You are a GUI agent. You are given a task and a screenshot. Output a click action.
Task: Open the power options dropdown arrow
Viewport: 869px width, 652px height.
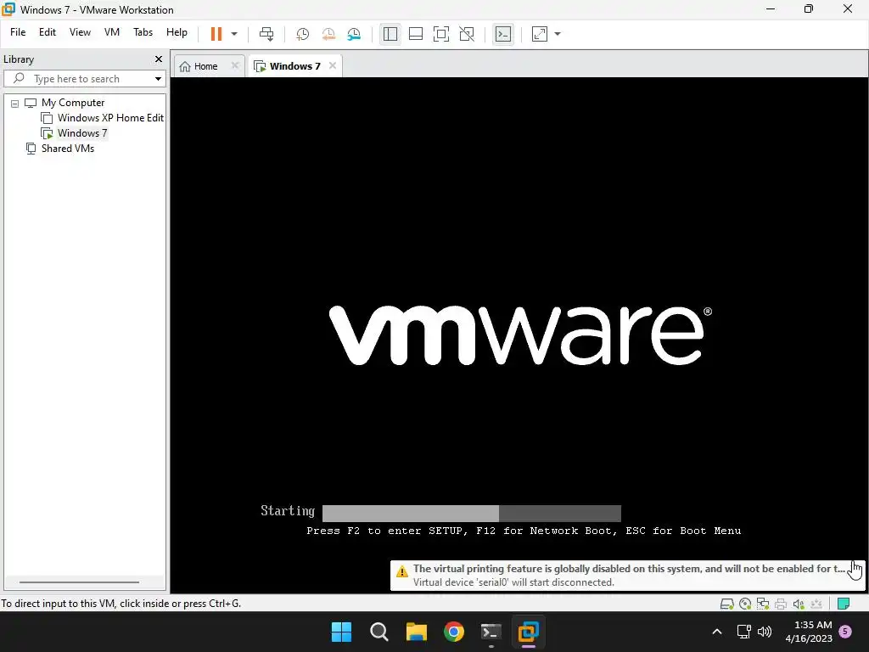[234, 34]
